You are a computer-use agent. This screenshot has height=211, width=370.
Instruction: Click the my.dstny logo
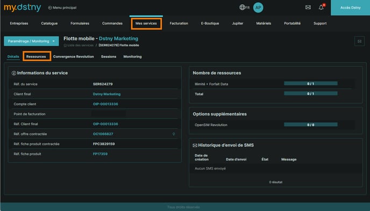pyautogui.click(x=23, y=8)
